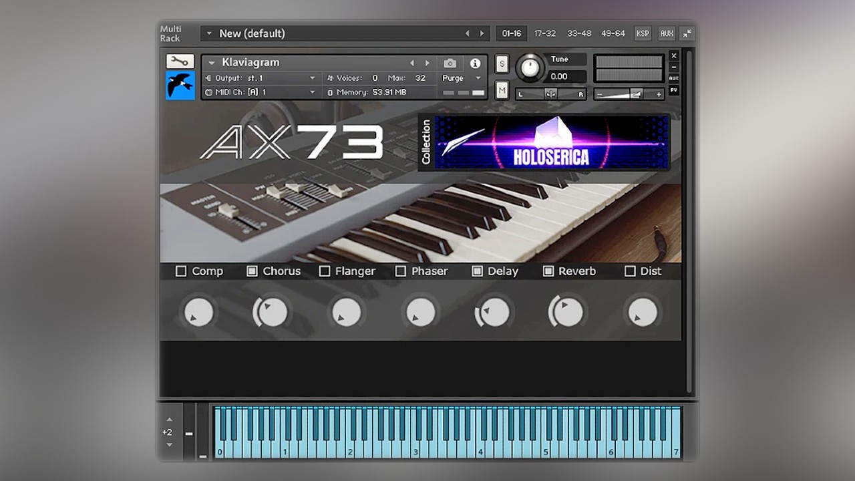Remove instrument with the X button
Screen dimensions: 855x481
pyautogui.click(x=674, y=56)
